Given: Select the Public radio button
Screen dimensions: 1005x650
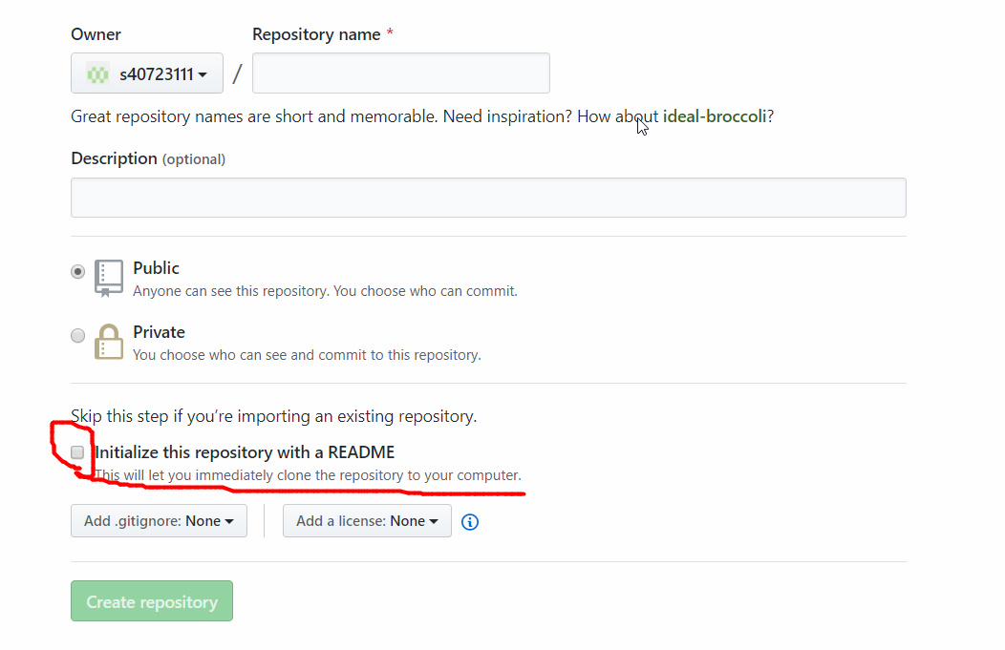Looking at the screenshot, I should point(77,271).
